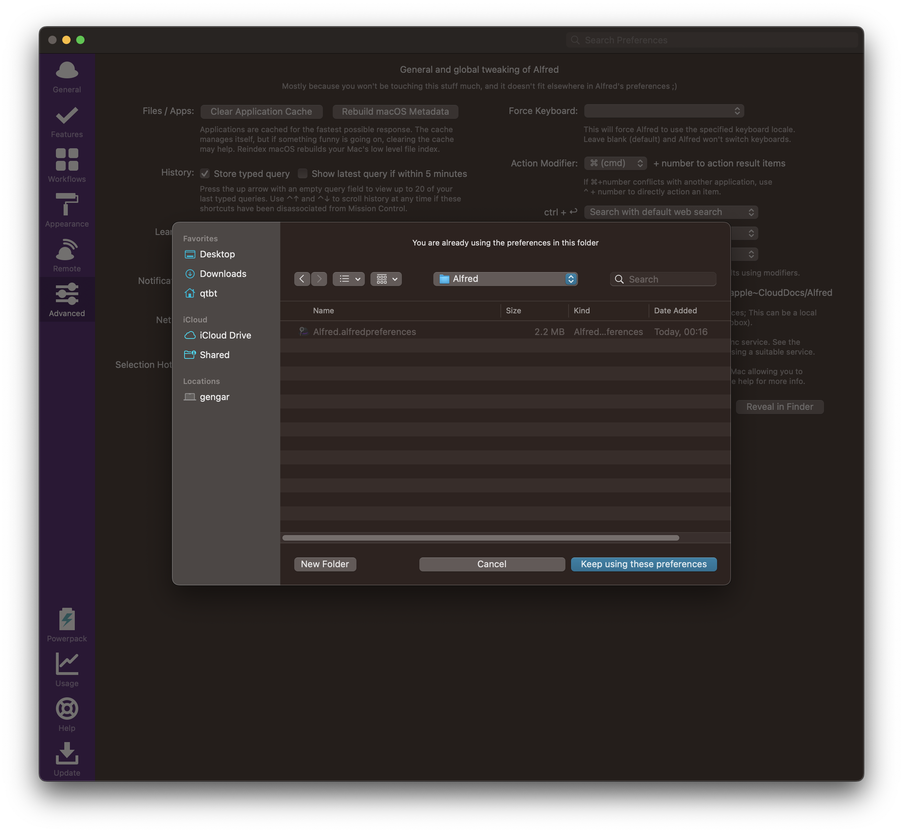
Task: Click the back navigation arrow in dialog
Action: [x=302, y=279]
